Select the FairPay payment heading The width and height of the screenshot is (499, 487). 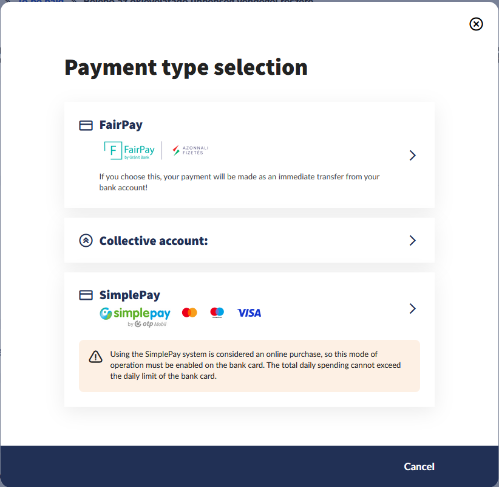[x=121, y=125]
